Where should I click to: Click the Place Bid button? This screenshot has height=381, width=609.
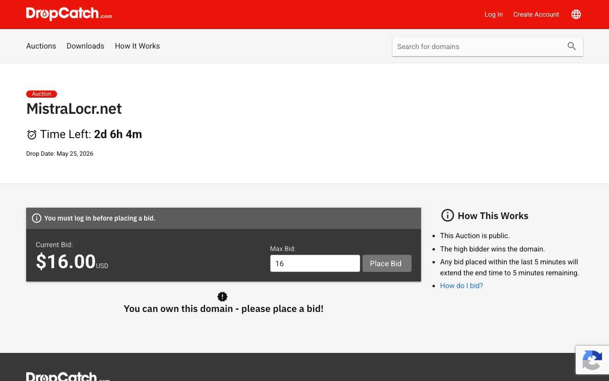387,263
